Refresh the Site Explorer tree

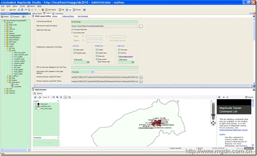(x=5, y=17)
